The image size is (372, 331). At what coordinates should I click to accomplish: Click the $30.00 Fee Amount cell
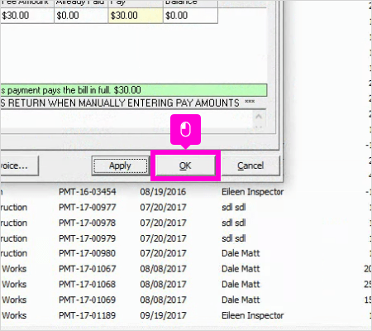click(x=26, y=16)
